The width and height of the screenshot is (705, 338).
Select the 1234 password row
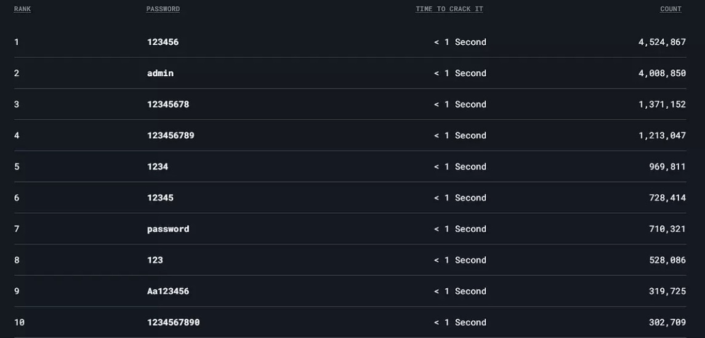[350, 167]
